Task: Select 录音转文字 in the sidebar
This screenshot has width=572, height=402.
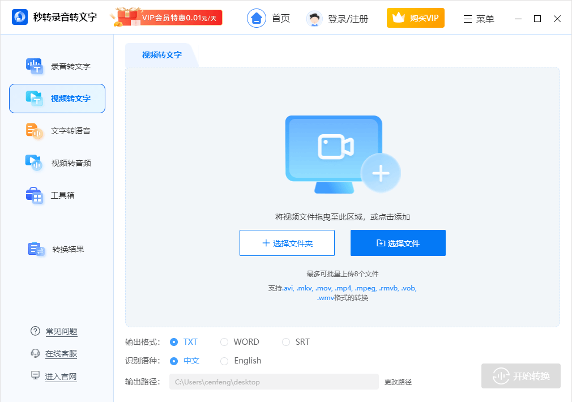Action: [x=57, y=66]
